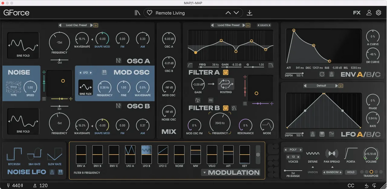Toggle the HOLD button
This screenshot has height=189, width=387.
point(351,172)
